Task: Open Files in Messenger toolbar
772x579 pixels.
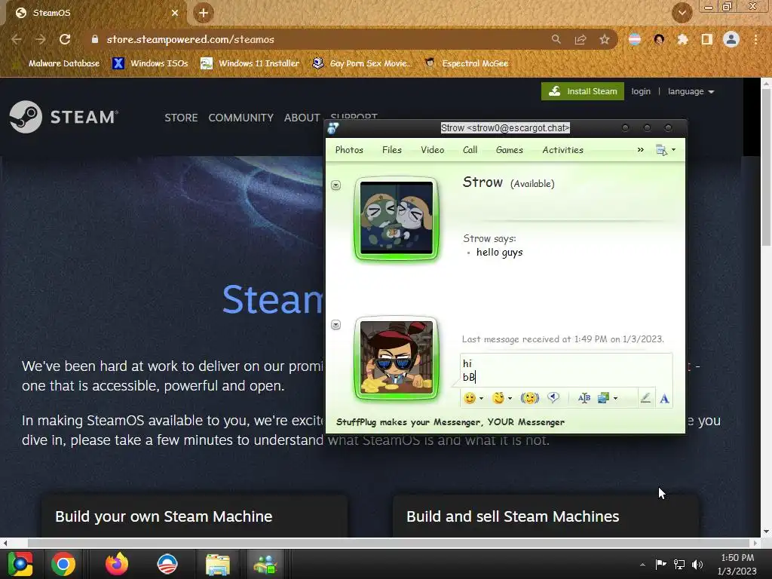Action: 392,150
